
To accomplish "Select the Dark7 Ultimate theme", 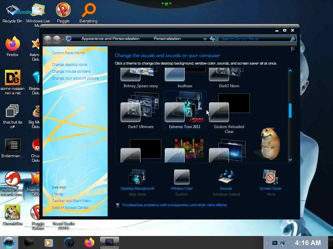I will coord(141,111).
